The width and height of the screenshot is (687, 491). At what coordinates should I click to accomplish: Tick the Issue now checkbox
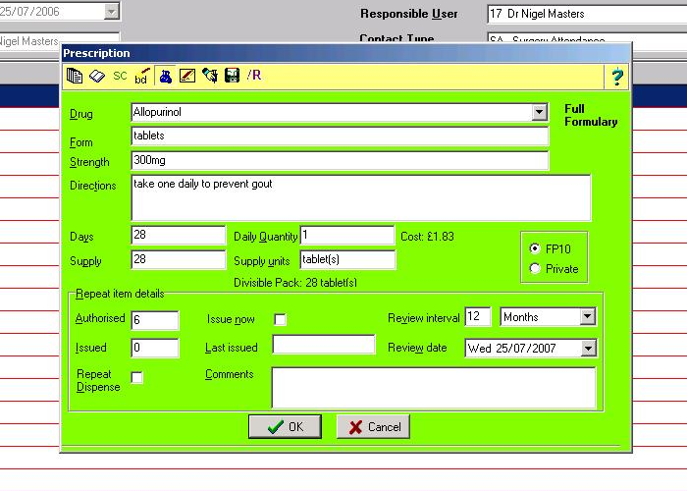coord(280,319)
